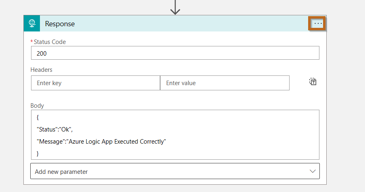Click the "Status":"Ok" line in Body

(x=55, y=129)
